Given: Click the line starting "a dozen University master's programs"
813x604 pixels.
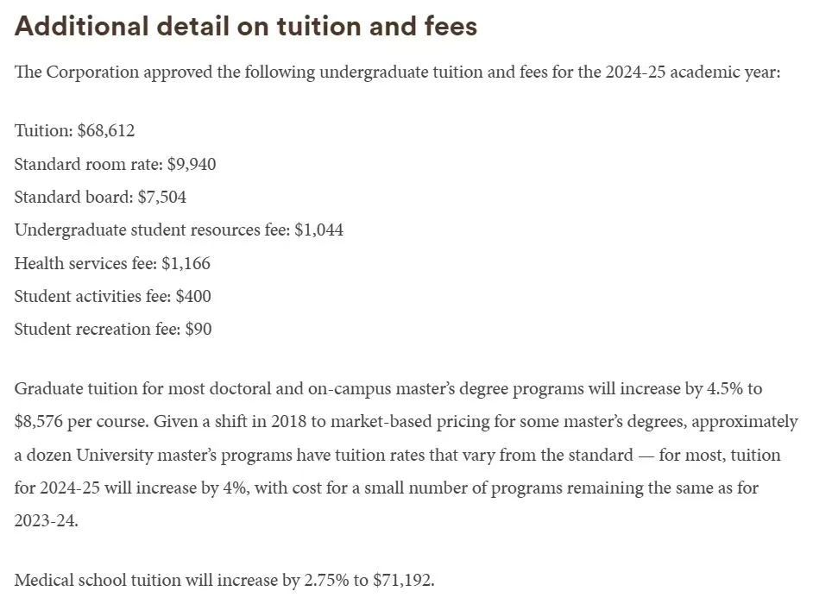Looking at the screenshot, I should pyautogui.click(x=397, y=455).
